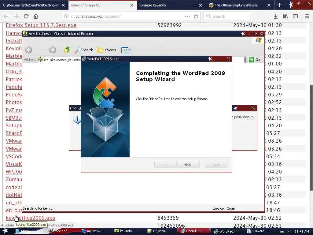The image size is (313, 235).
Task: Show site information icon in URL bar
Action: point(66,16)
